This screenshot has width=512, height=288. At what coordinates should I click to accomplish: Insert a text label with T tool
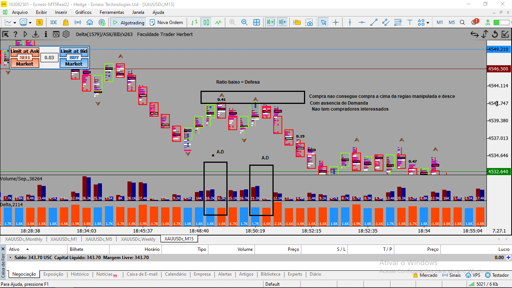click(x=410, y=22)
